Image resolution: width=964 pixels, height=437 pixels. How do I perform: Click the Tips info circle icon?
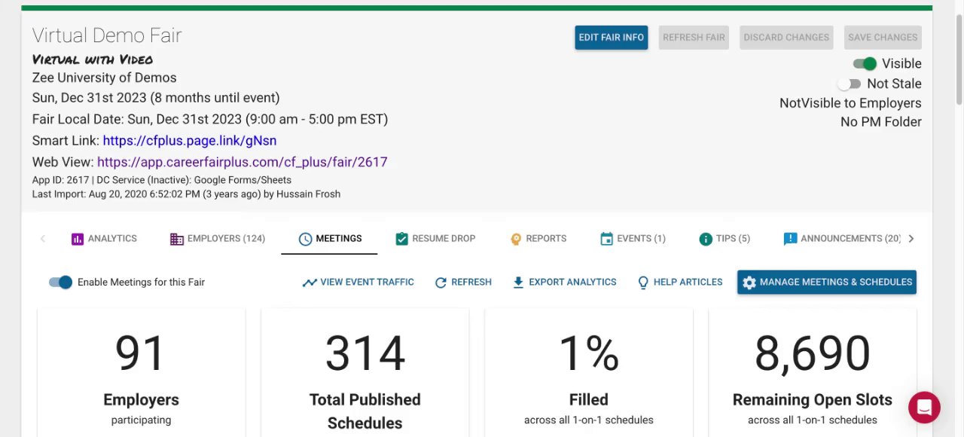pos(706,239)
